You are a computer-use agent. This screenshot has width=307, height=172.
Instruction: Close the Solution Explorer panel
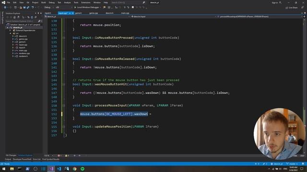pyautogui.click(x=41, y=13)
